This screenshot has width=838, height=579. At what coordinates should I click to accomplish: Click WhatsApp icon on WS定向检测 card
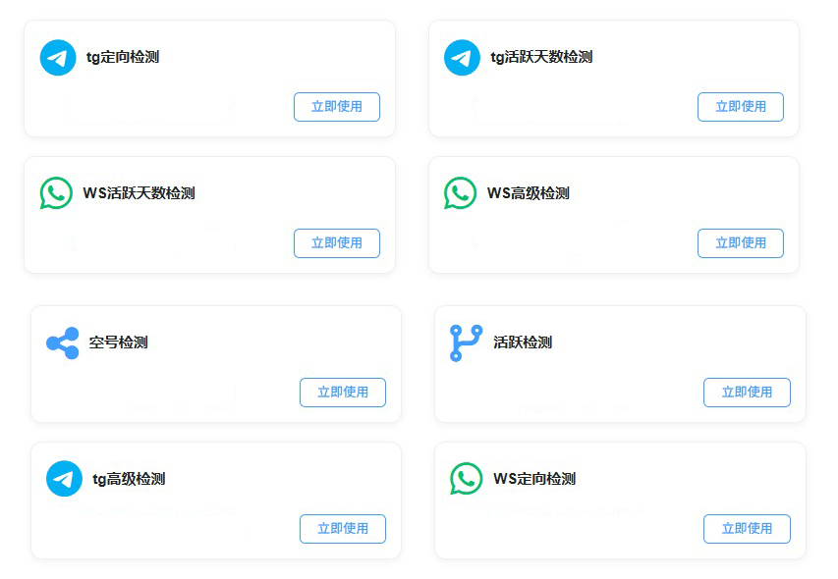click(466, 479)
